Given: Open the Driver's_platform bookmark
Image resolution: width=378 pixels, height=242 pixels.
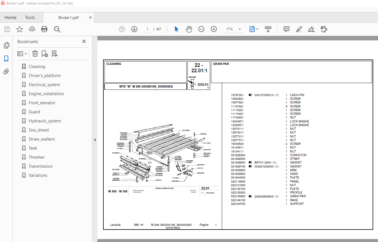Looking at the screenshot, I should click(45, 76).
